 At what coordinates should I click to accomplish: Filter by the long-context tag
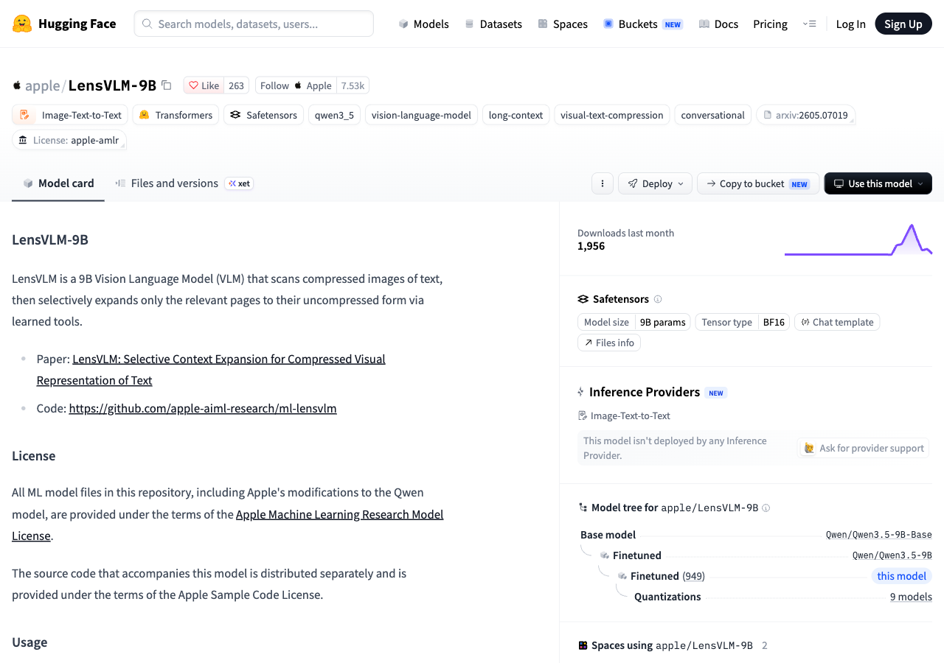pyautogui.click(x=516, y=115)
